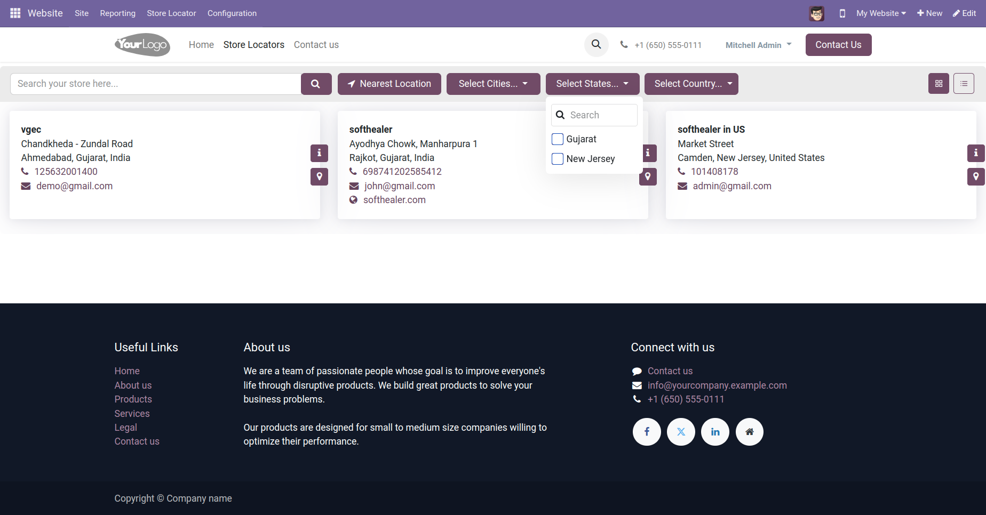Open Contact us nav link
This screenshot has width=986, height=515.
316,45
